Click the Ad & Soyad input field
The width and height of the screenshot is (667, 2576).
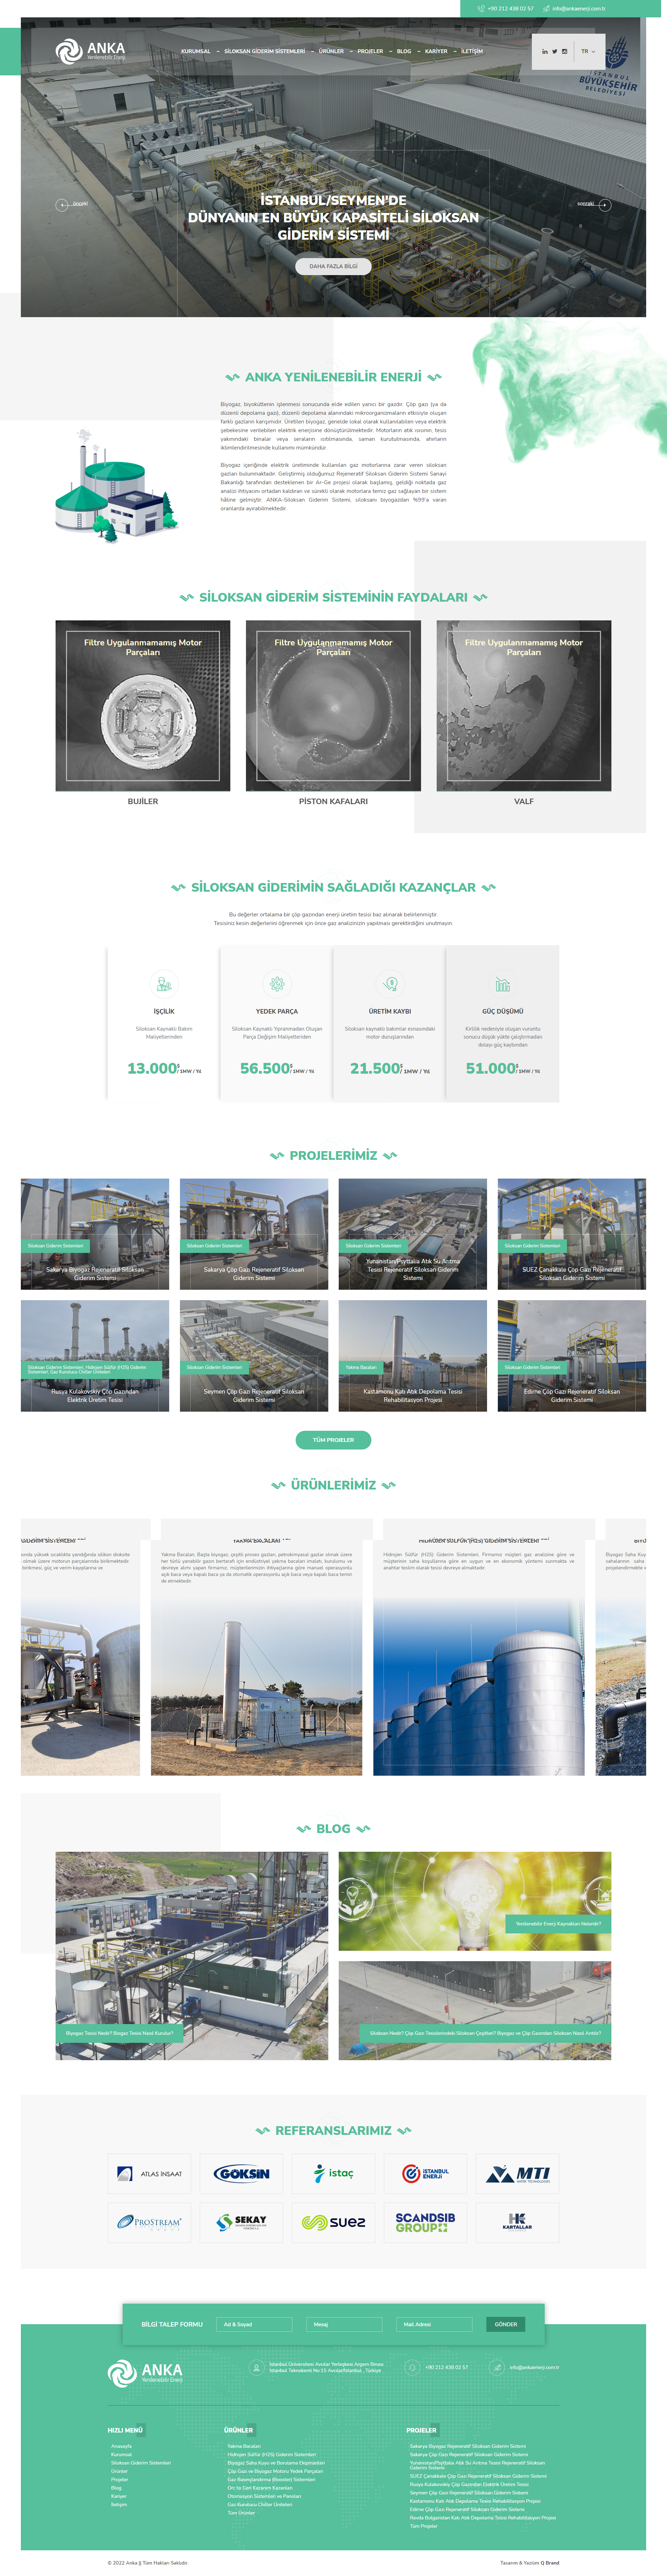[254, 2325]
